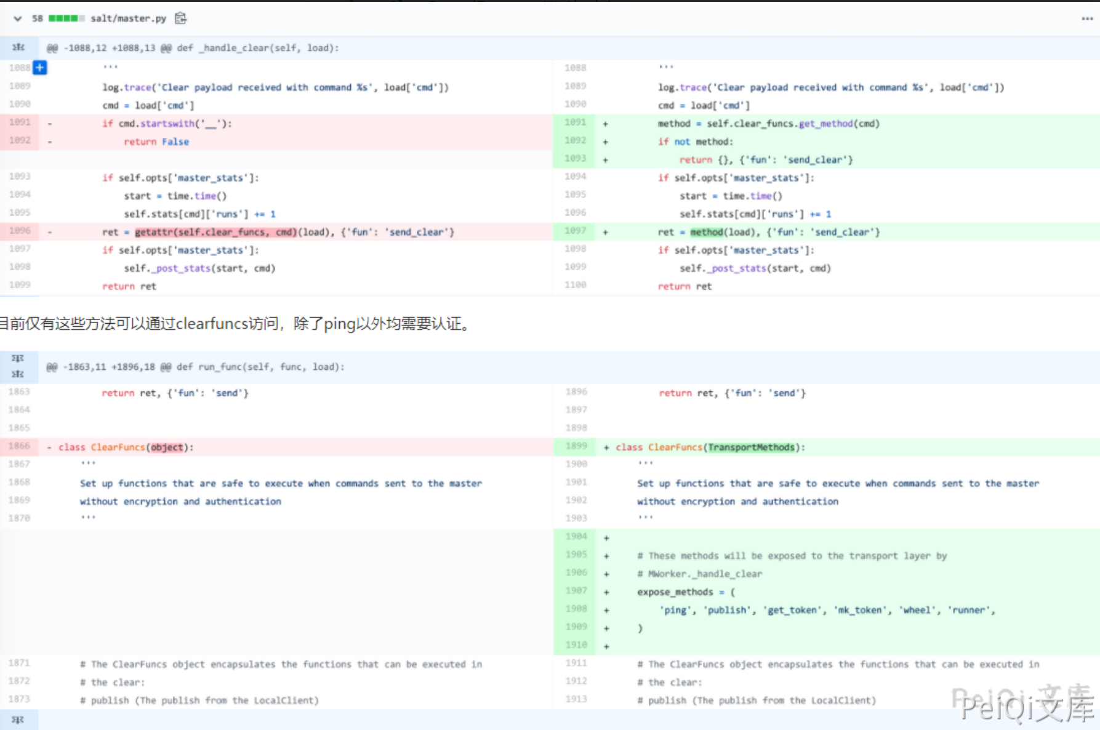This screenshot has width=1100, height=730.
Task: Click the 58 changes count
Action: coord(38,18)
